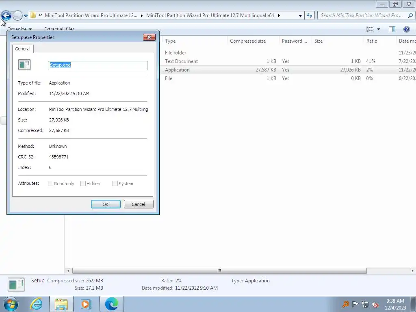Expand the breadcrumb arrow after MiniTool 12...
This screenshot has height=312, width=416.
141,16
